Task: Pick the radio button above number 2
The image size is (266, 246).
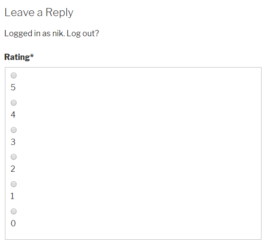Action: pyautogui.click(x=13, y=157)
